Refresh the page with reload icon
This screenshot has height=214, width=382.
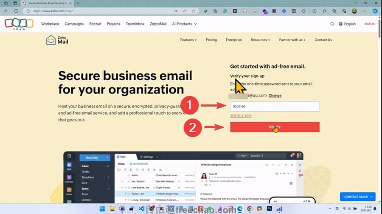[x=16, y=11]
